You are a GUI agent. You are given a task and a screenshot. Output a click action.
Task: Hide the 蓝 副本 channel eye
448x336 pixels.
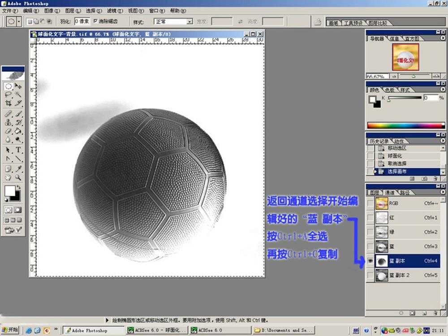tap(370, 261)
